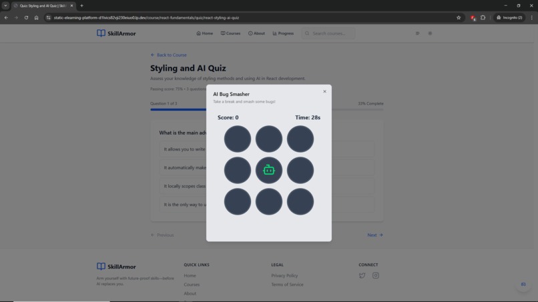Open footer About quick link

coord(190,293)
